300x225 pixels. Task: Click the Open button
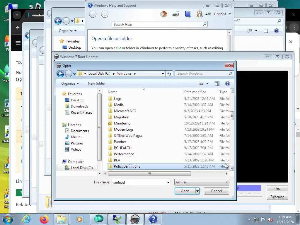tap(185, 191)
